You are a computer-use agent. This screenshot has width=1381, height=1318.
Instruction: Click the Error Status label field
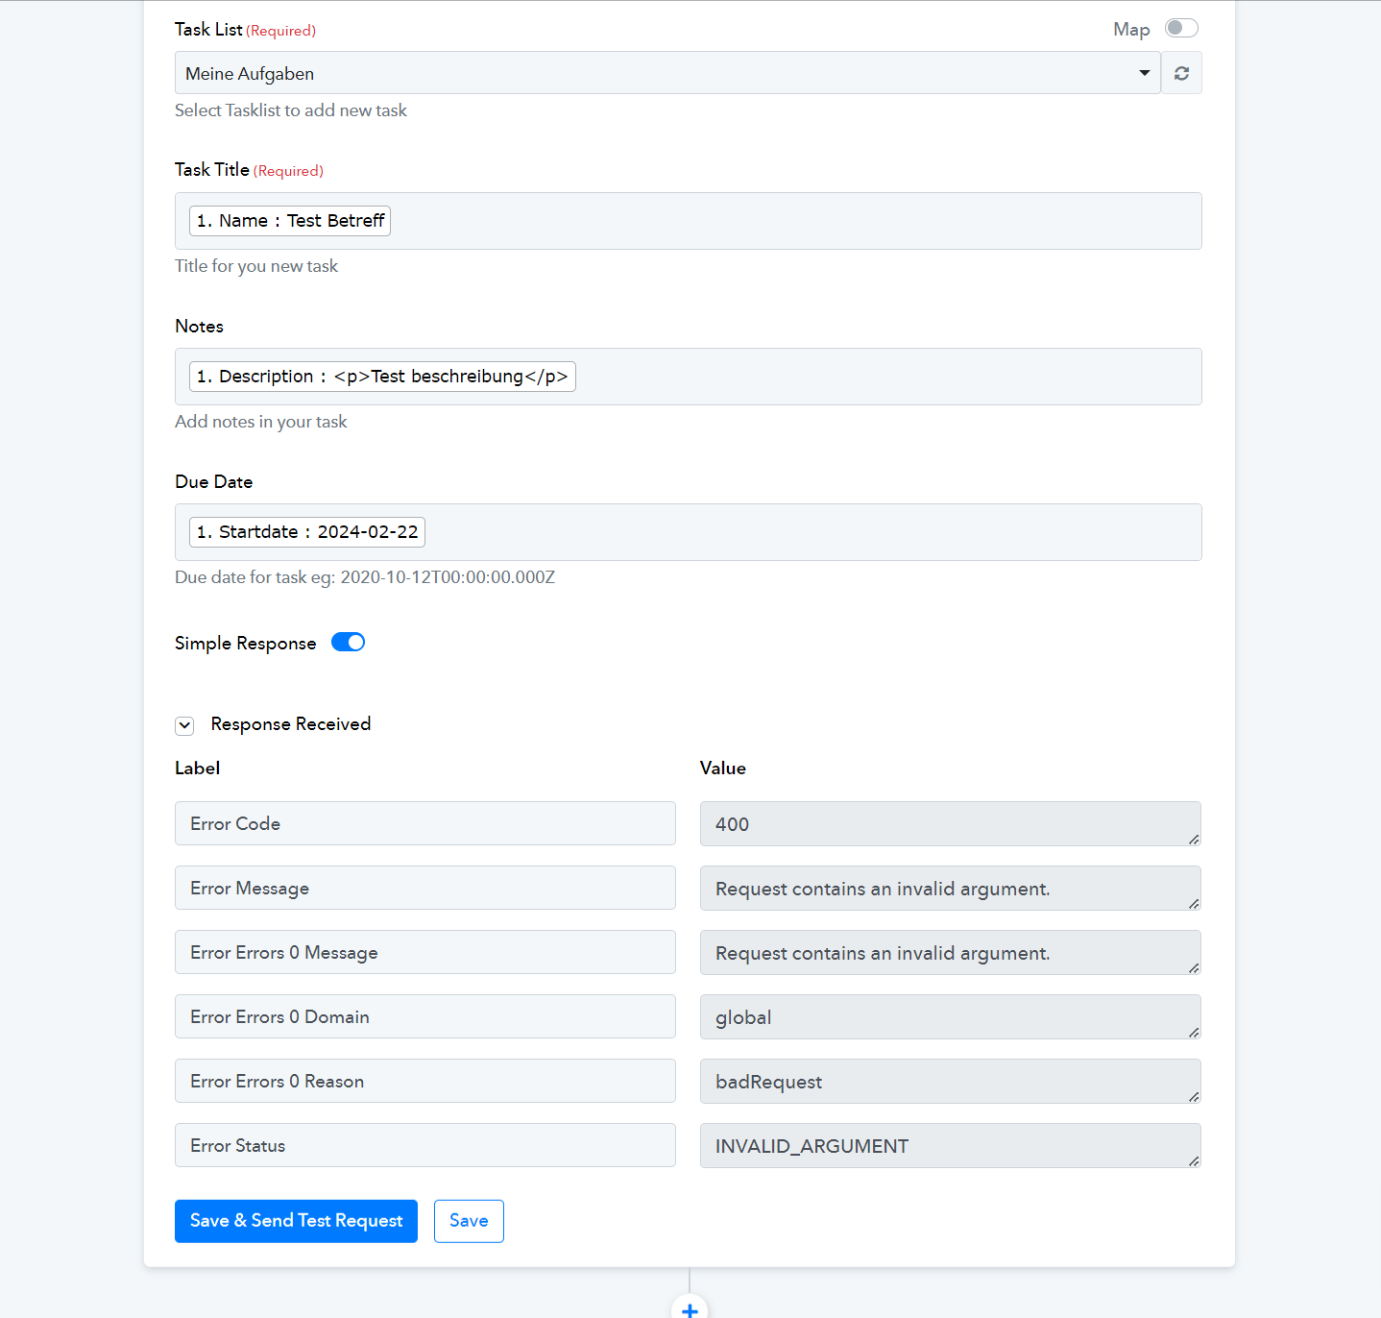pos(425,1145)
